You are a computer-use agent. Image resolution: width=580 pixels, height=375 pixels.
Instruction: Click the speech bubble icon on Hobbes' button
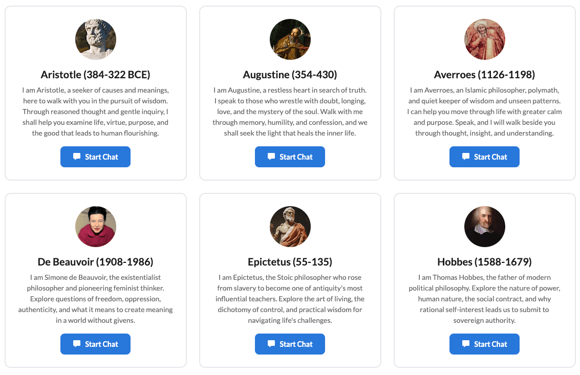pos(466,344)
